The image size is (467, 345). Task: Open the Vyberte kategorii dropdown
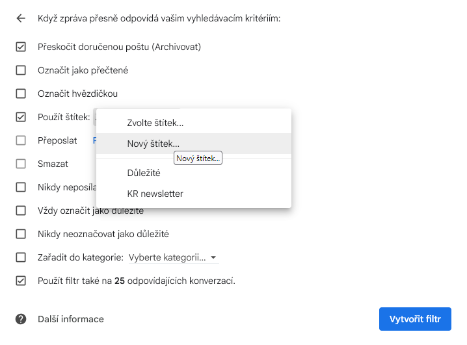click(x=172, y=257)
